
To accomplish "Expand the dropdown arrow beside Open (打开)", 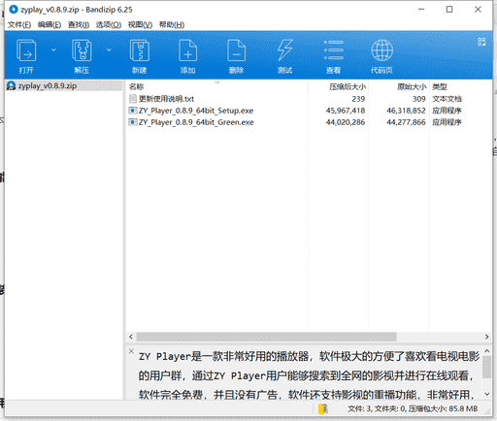I will tap(53, 50).
